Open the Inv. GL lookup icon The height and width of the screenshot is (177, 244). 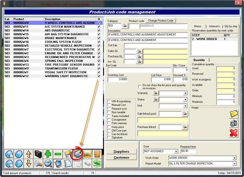click(139, 62)
